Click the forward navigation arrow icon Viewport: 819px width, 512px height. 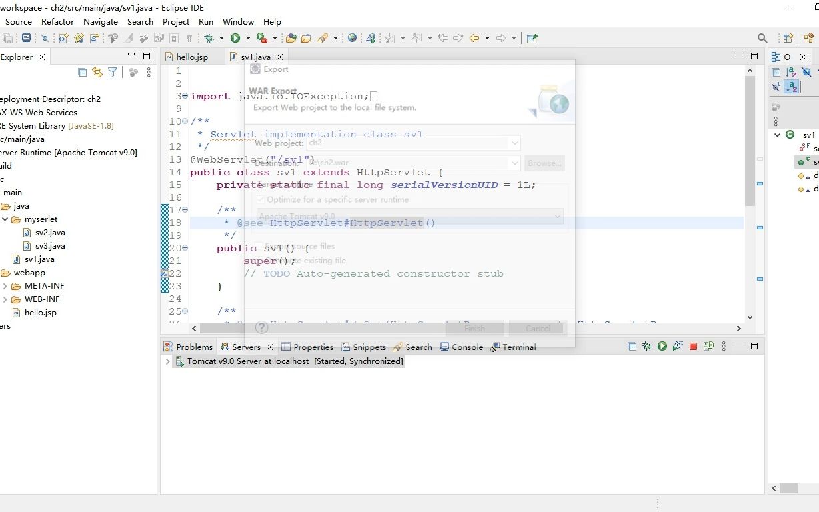pos(501,39)
